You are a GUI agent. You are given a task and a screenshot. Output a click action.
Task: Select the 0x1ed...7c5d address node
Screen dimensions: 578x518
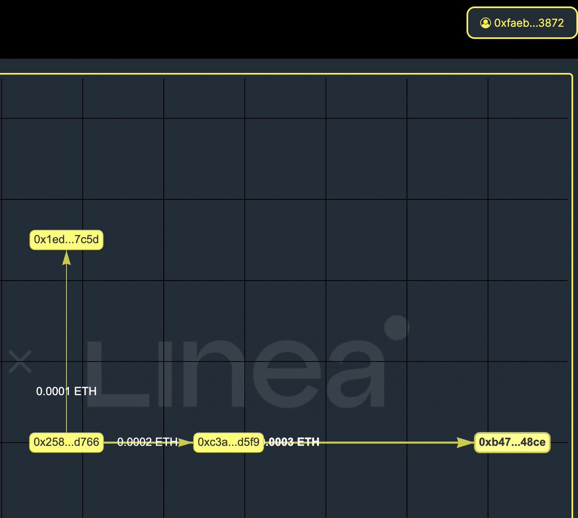tap(66, 239)
